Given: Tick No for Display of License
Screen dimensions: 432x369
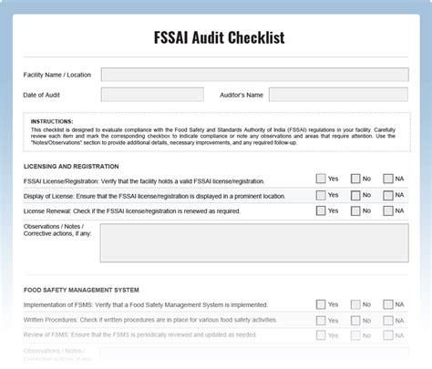Looking at the screenshot, I should (x=355, y=195).
